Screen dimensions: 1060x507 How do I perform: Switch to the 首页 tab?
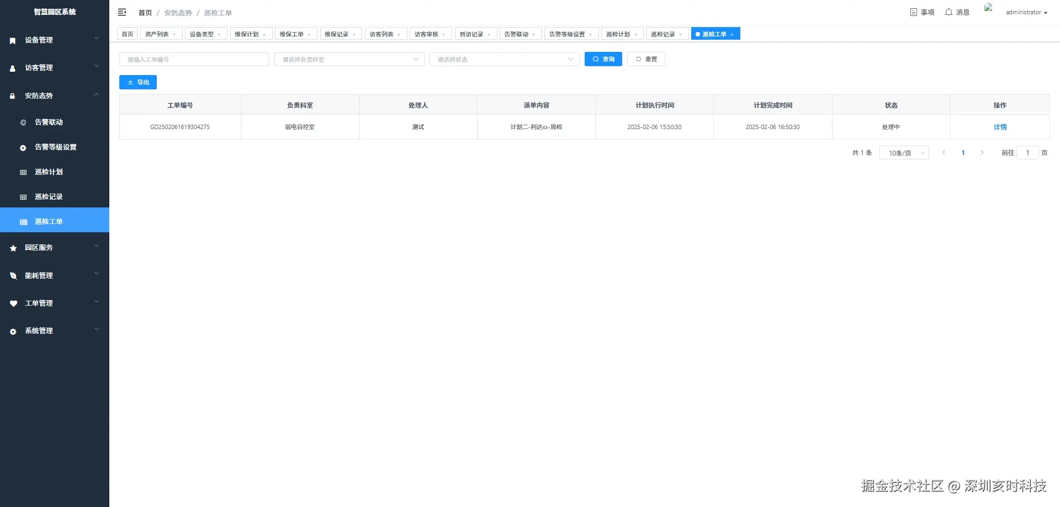coord(128,34)
